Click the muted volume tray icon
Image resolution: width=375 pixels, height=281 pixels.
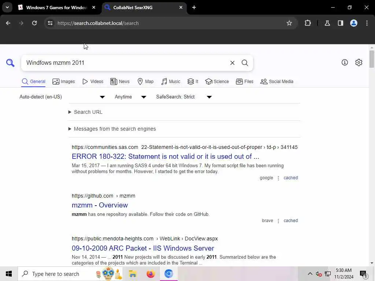click(319, 274)
